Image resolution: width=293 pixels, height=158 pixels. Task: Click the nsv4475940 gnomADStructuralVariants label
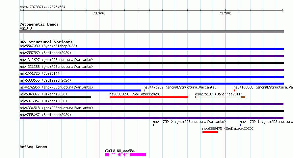point(189,122)
